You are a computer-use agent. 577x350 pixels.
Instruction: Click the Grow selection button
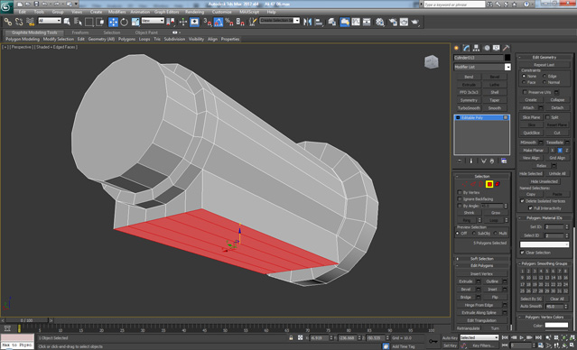[x=496, y=213]
